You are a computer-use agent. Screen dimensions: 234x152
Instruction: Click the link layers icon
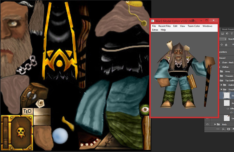[x=218, y=129]
